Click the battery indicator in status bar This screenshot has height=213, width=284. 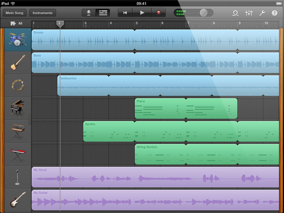(279, 4)
